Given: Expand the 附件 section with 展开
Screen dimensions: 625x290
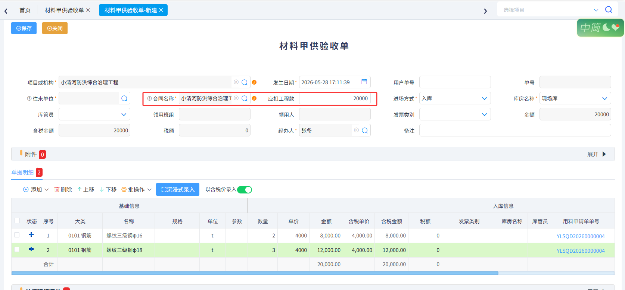Looking at the screenshot, I should (x=597, y=154).
